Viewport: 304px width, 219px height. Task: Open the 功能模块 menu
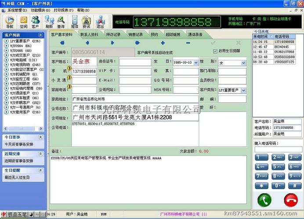pyautogui.click(x=40, y=10)
